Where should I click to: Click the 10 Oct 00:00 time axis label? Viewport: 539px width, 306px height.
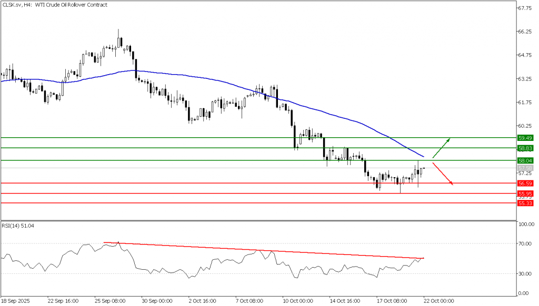click(x=297, y=301)
